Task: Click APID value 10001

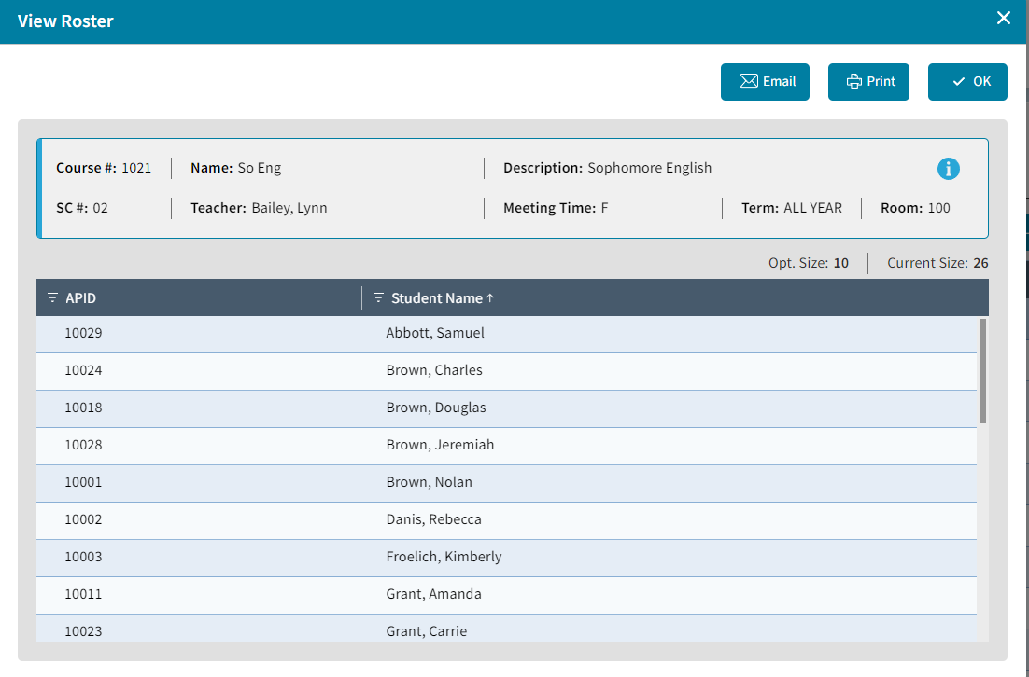Action: (x=83, y=482)
